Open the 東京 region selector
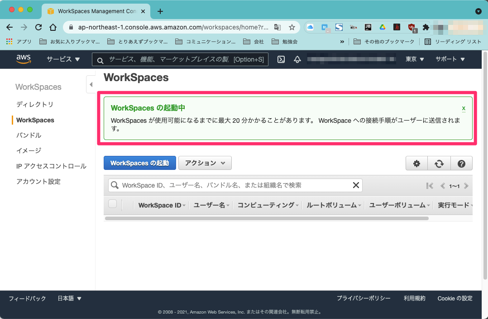Screen dimensions: 488x319 [x=414, y=59]
